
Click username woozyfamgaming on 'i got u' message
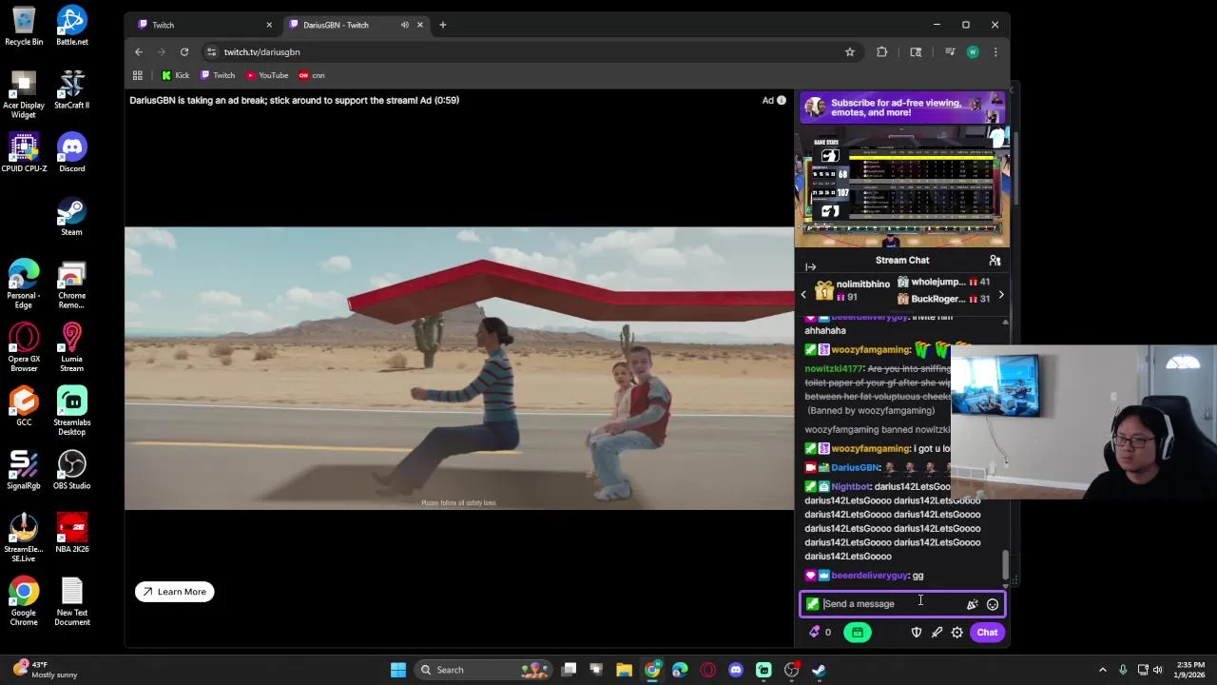point(871,449)
